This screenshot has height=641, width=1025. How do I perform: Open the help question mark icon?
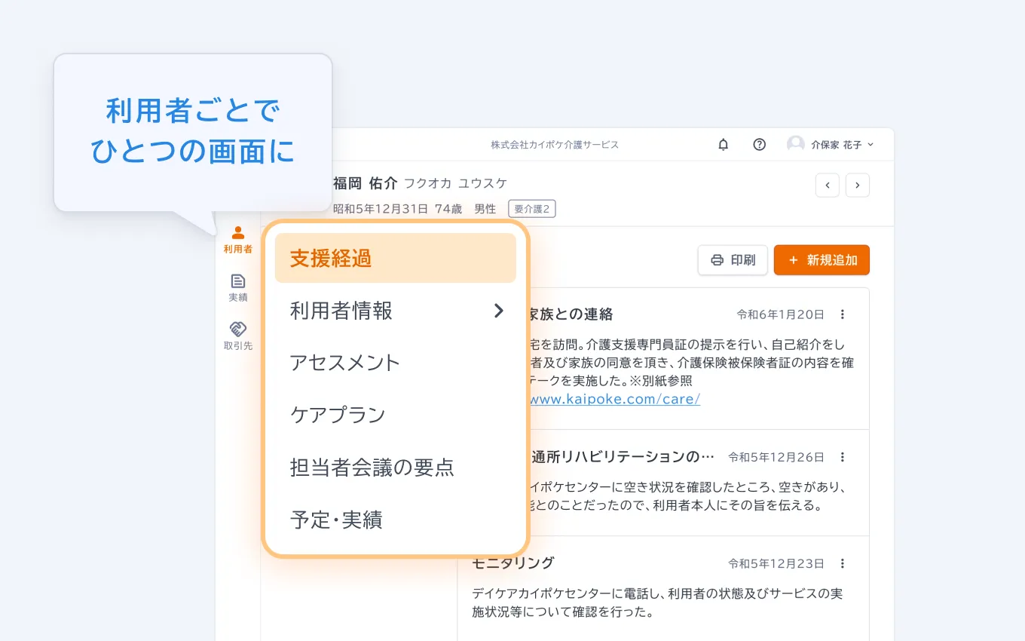click(x=759, y=144)
